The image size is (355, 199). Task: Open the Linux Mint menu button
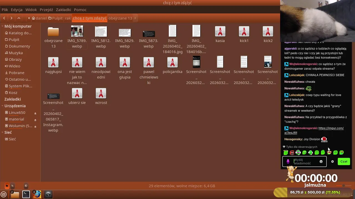pyautogui.click(x=4, y=195)
